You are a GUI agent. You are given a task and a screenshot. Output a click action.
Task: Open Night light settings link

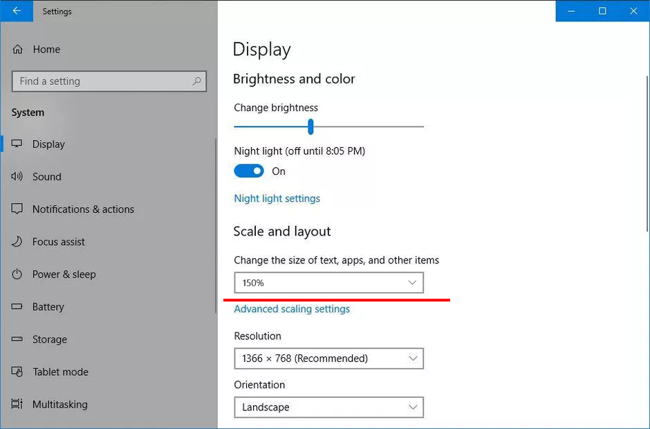pos(277,198)
